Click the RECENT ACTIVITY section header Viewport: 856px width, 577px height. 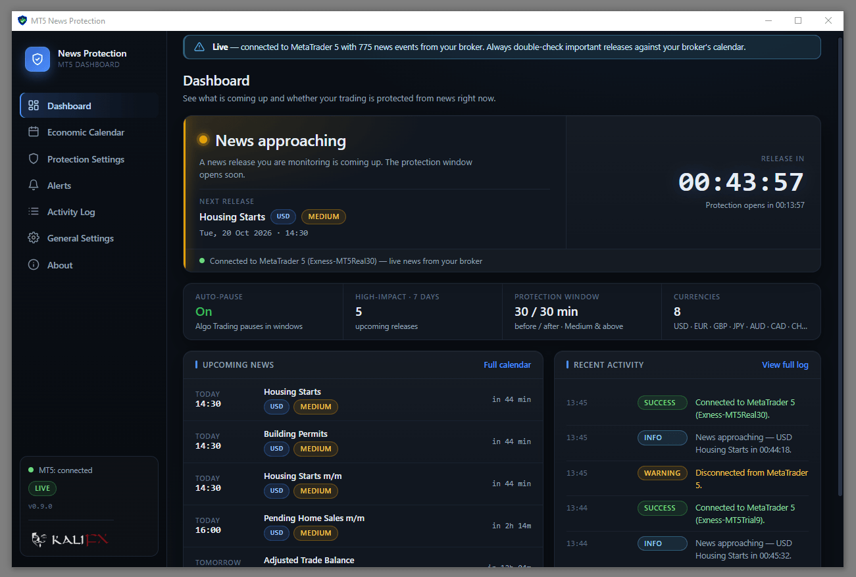pyautogui.click(x=609, y=364)
